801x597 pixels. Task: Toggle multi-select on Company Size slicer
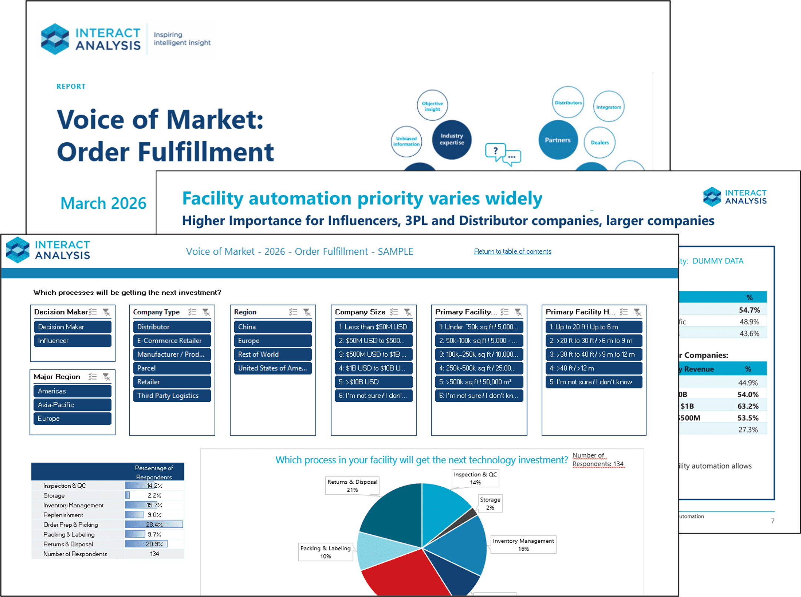[394, 312]
